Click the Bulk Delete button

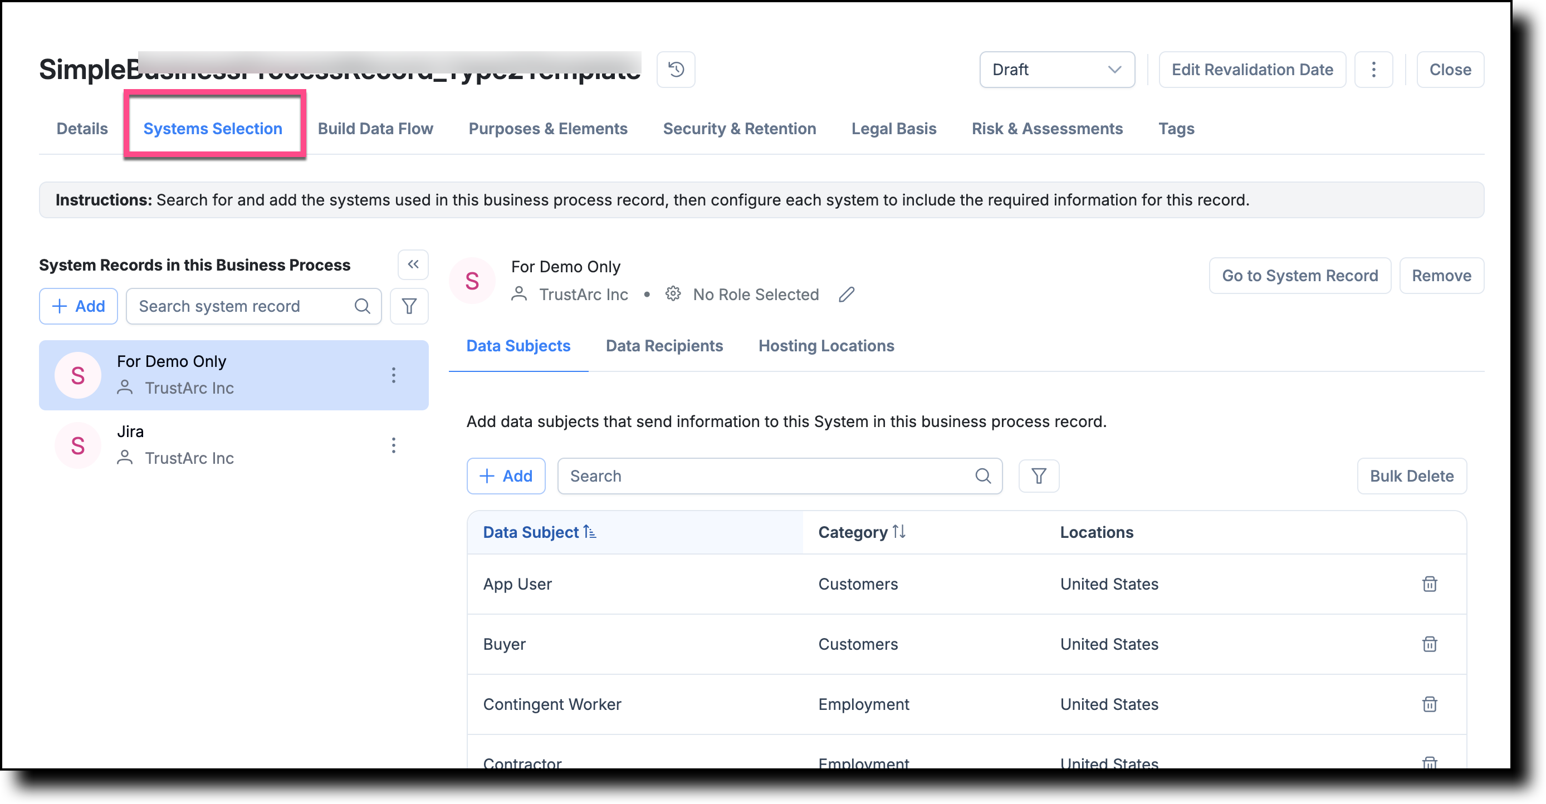(x=1412, y=477)
